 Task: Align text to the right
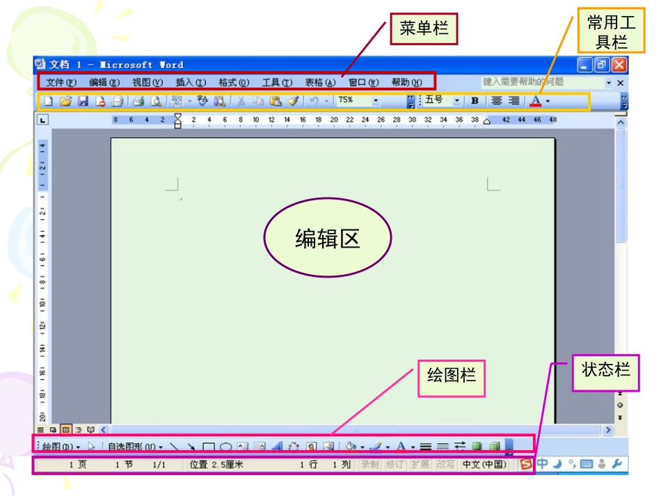coord(513,101)
